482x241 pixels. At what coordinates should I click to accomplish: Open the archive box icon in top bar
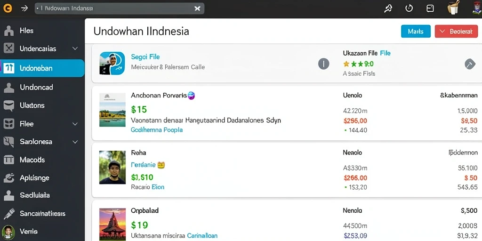[x=430, y=8]
